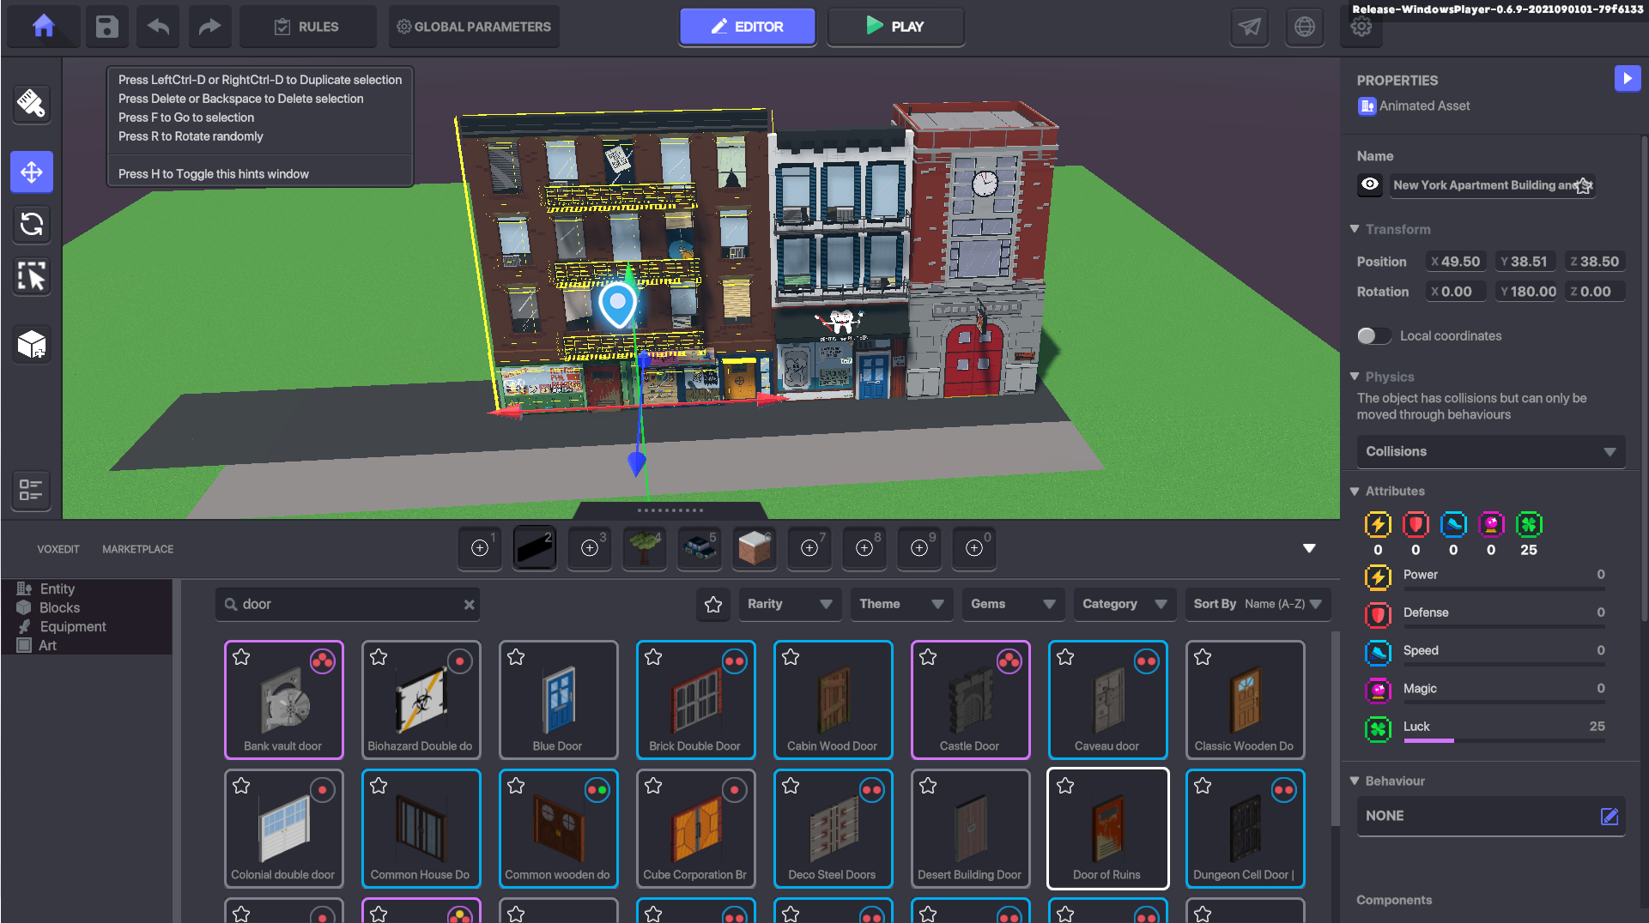This screenshot has height=923, width=1649.
Task: Open the scene list panel icon
Action: coord(30,491)
